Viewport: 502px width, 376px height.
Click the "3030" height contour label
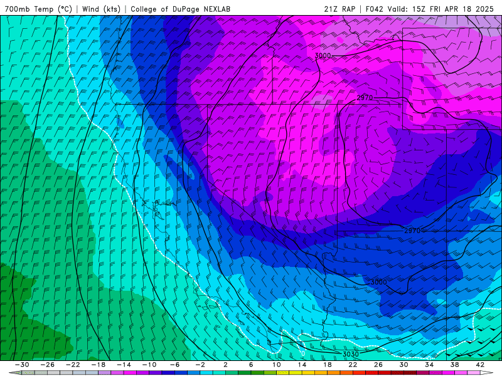pos(351,354)
